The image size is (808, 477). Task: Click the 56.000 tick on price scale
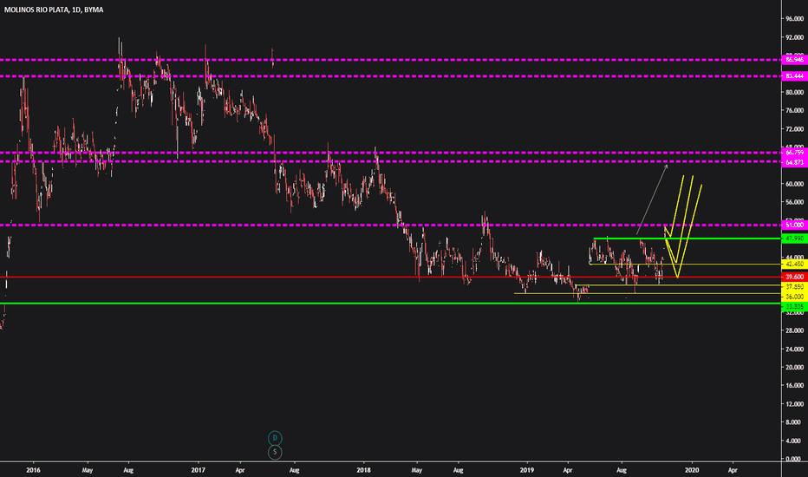(x=794, y=202)
